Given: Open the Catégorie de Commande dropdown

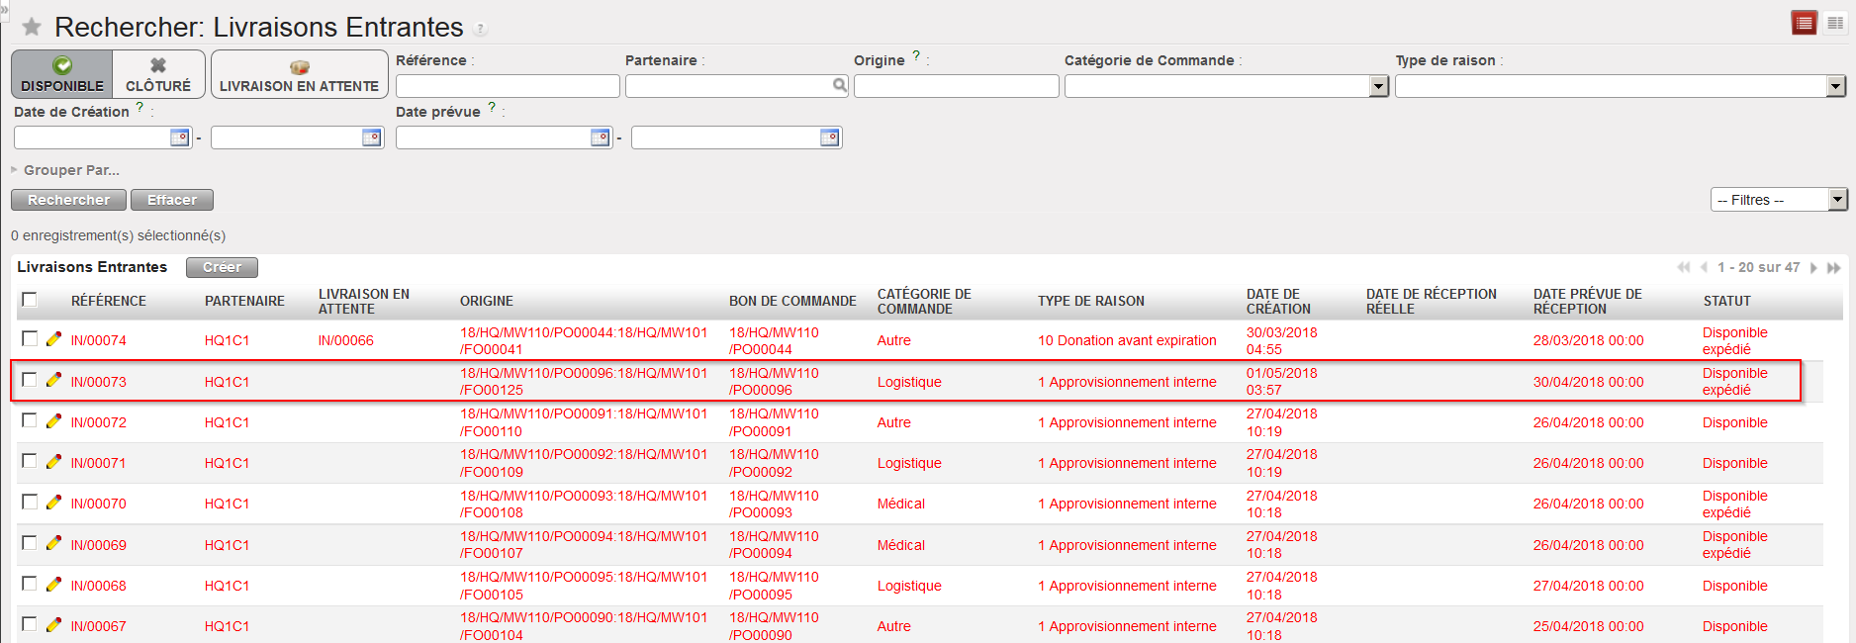Looking at the screenshot, I should click(x=1378, y=86).
